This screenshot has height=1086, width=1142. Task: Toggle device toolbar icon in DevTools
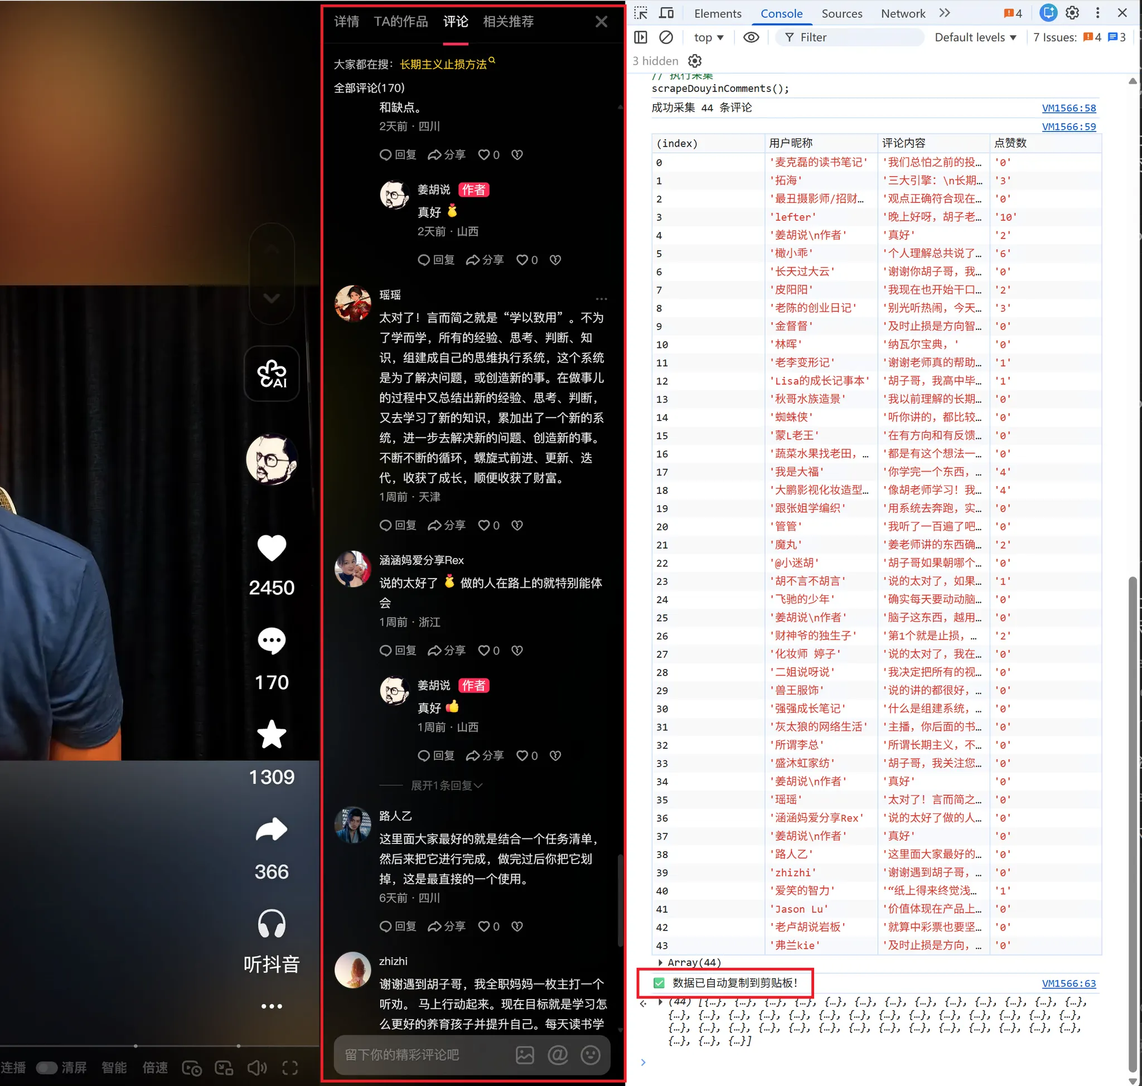(666, 13)
